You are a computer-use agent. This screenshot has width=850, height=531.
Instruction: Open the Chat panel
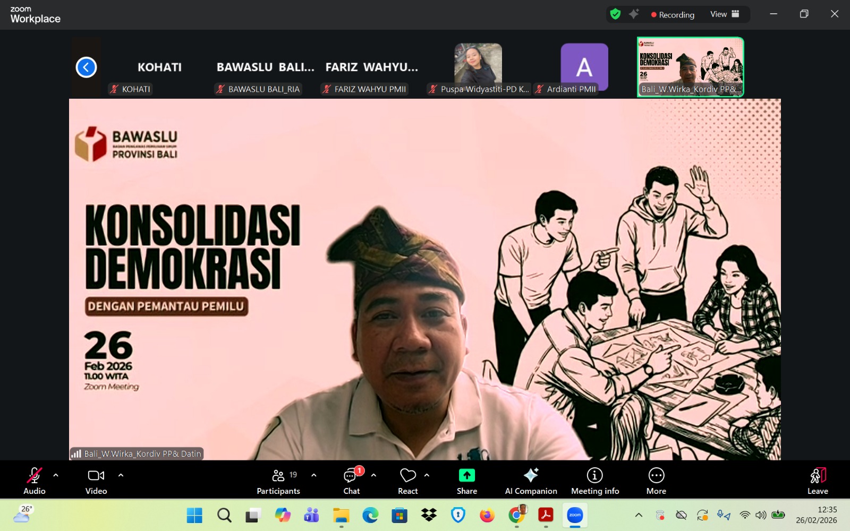[x=351, y=475]
